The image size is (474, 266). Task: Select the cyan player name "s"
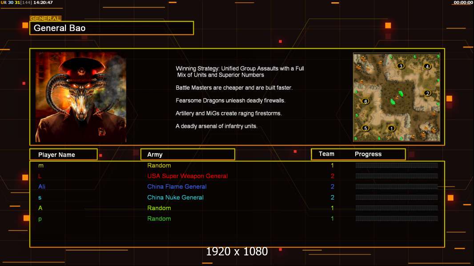(40, 198)
